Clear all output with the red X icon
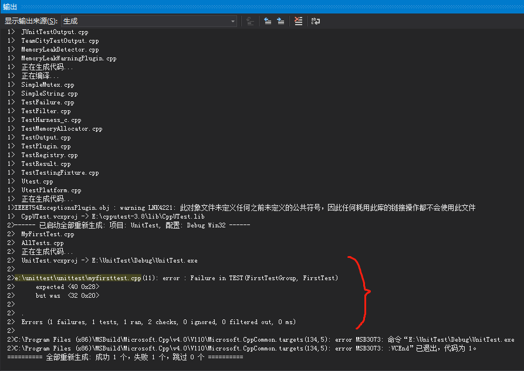Viewport: 524px width, 371px height. click(x=298, y=21)
